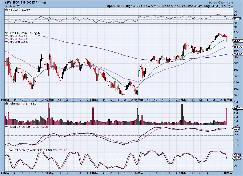243x176 pixels.
Task: Click the EMA(20) 567.51 legend text
Action: (x=17, y=36)
